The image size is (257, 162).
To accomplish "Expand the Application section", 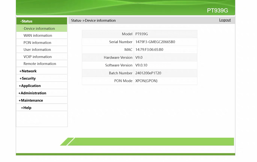I will (x=30, y=86).
